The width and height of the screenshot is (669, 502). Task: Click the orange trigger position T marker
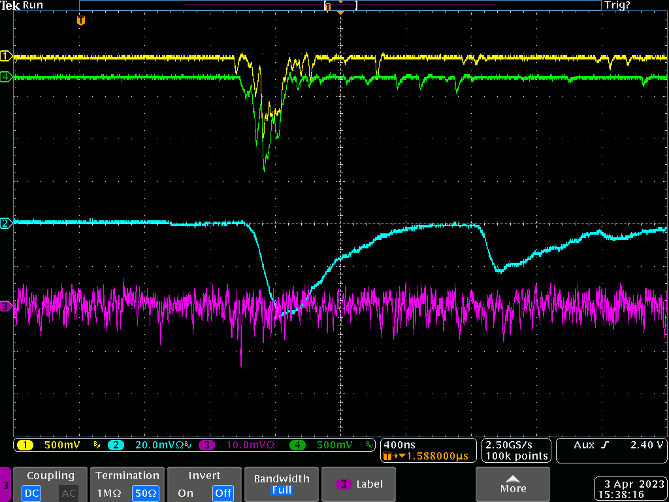[81, 21]
